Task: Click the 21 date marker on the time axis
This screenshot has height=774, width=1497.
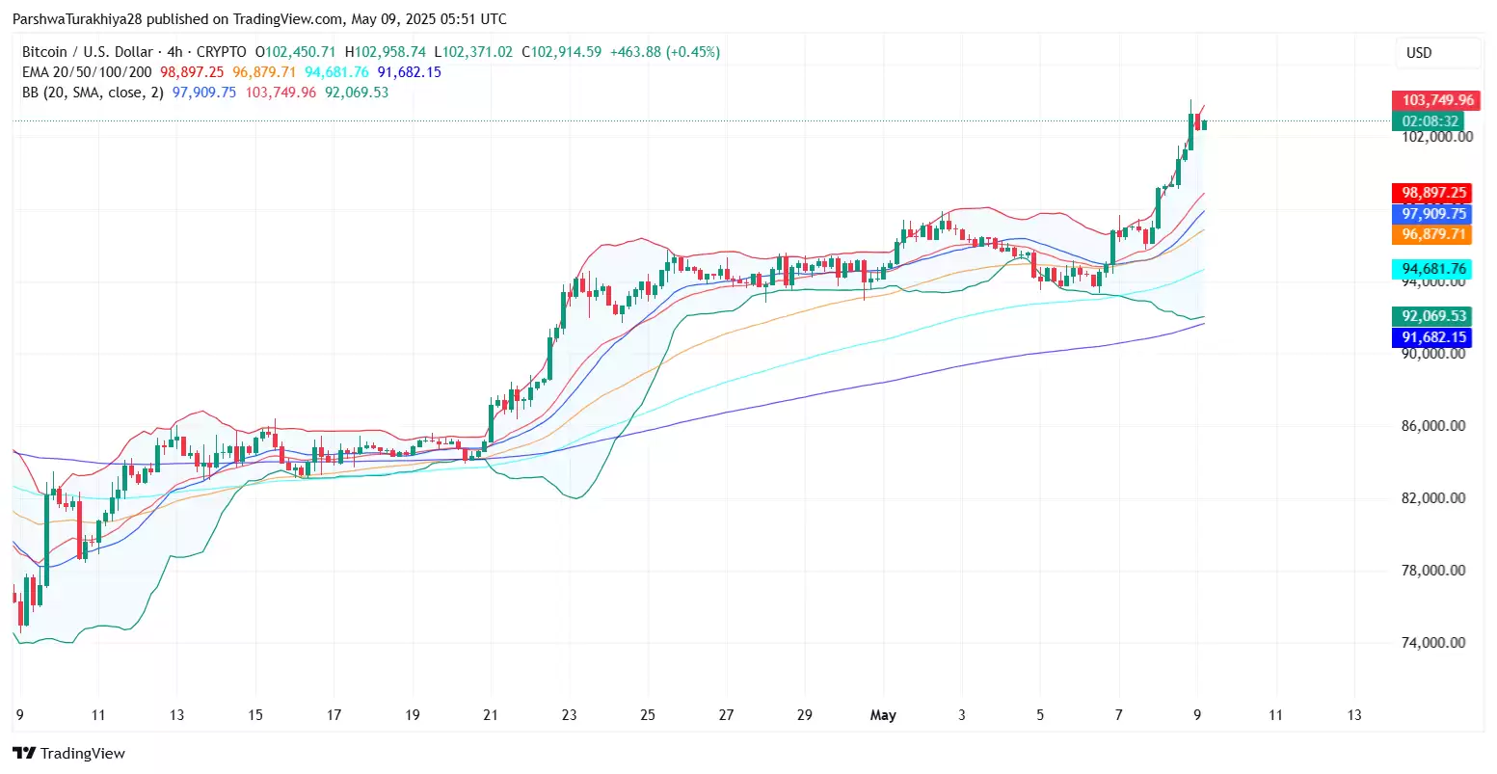Action: point(491,715)
